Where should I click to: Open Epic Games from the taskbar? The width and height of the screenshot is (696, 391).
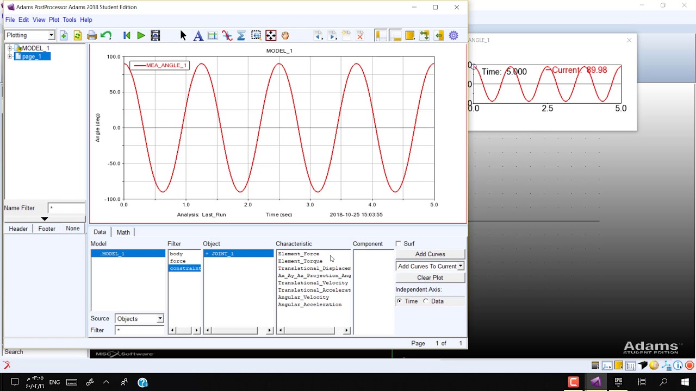pos(618,382)
